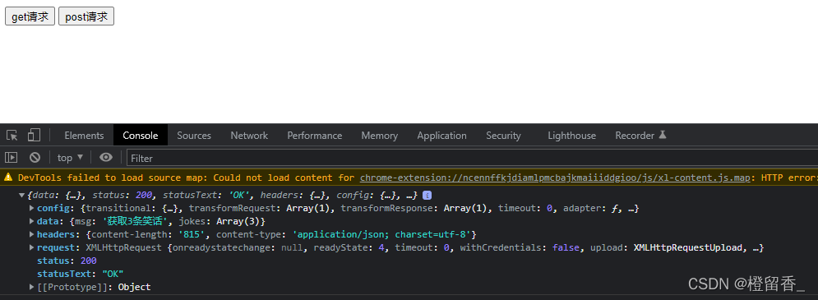Open the Memory tab
The width and height of the screenshot is (818, 300).
click(379, 136)
